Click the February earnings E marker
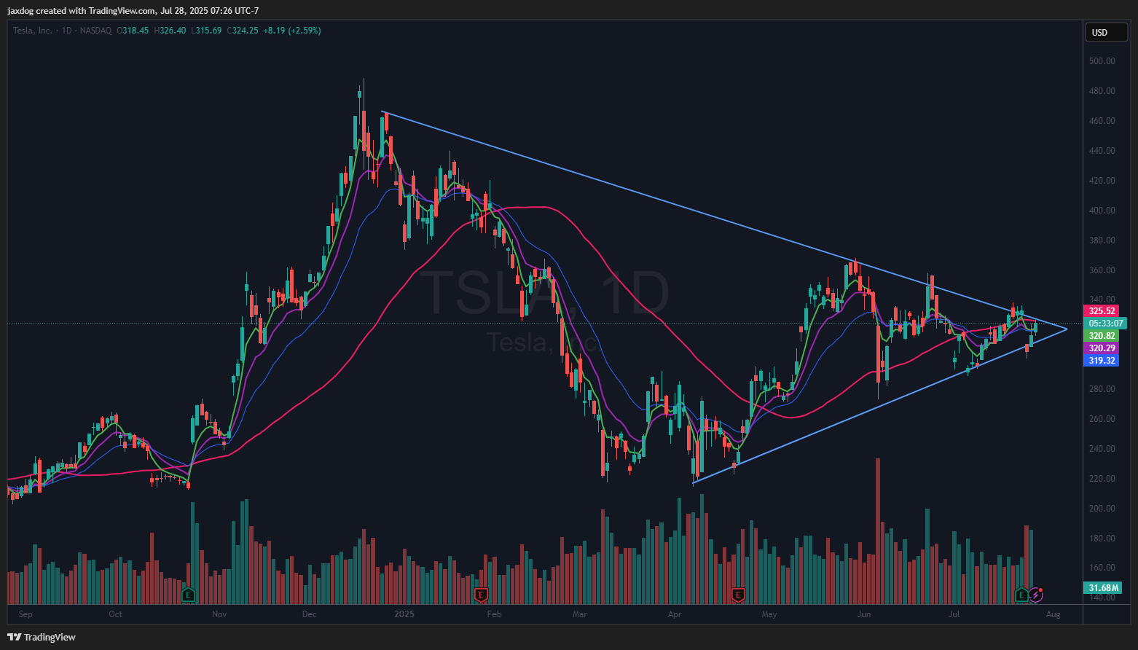This screenshot has height=650, width=1138. (x=480, y=595)
